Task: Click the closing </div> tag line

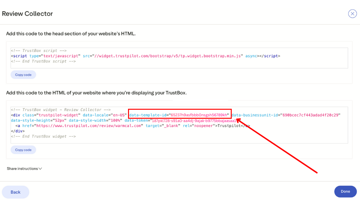Action: tap(18, 131)
